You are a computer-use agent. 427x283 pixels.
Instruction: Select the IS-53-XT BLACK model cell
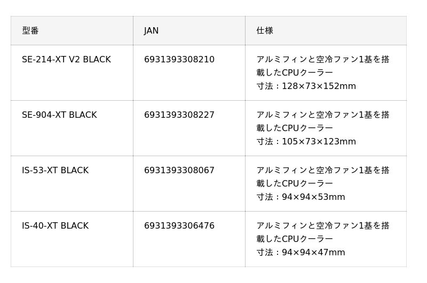55,171
